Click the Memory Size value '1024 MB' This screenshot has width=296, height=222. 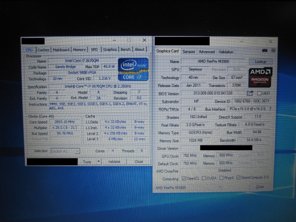196,140
